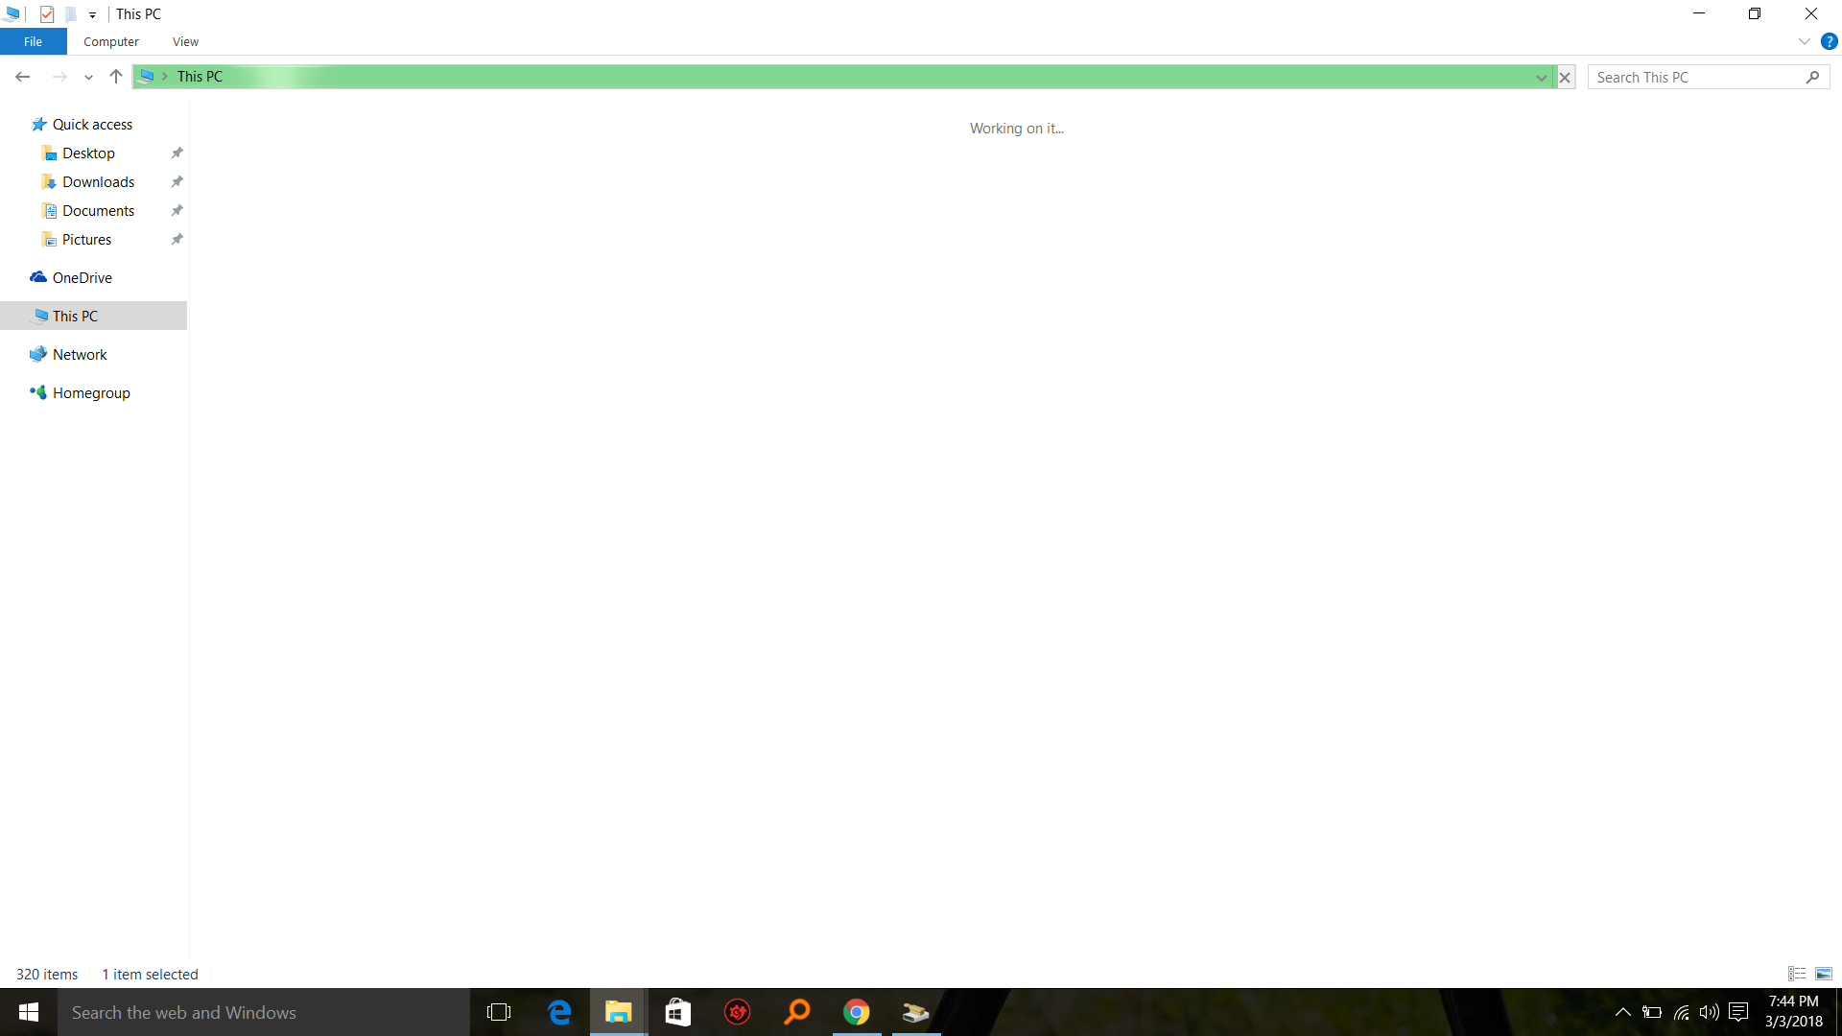1842x1036 pixels.
Task: Click Properties icon in Quick Access Toolbar
Action: click(47, 14)
